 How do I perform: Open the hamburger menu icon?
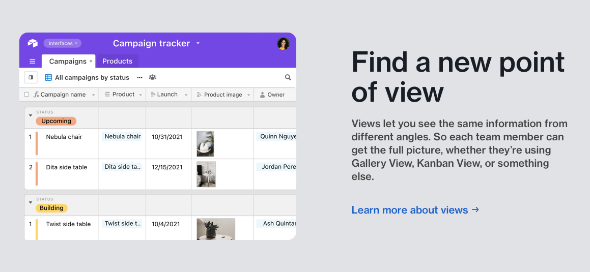[x=33, y=61]
